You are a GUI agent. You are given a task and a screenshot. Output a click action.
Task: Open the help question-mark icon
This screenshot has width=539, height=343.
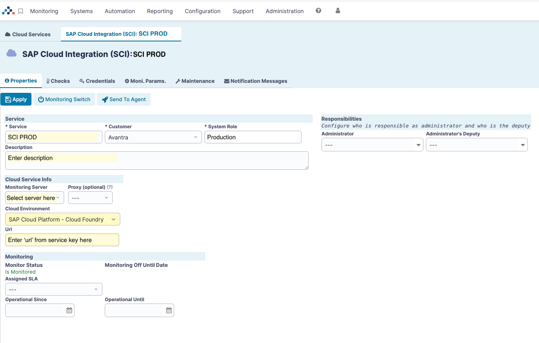(318, 11)
